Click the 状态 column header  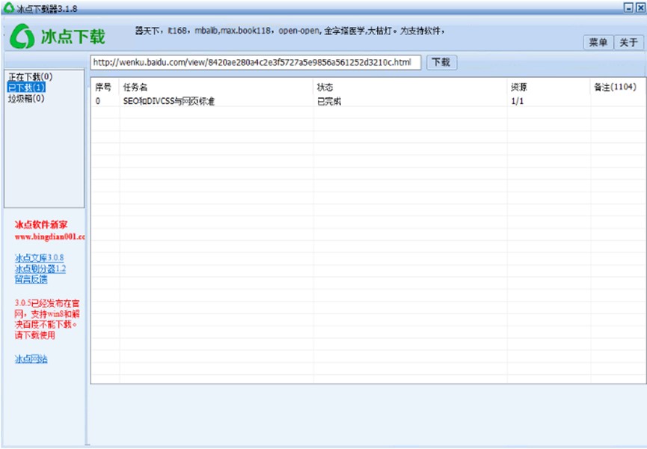(x=325, y=87)
